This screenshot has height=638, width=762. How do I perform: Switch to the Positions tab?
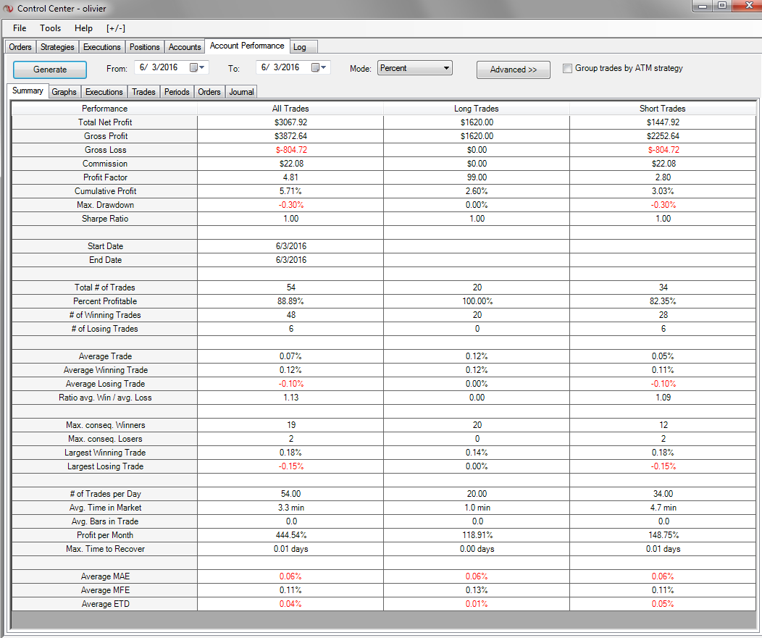pos(144,47)
